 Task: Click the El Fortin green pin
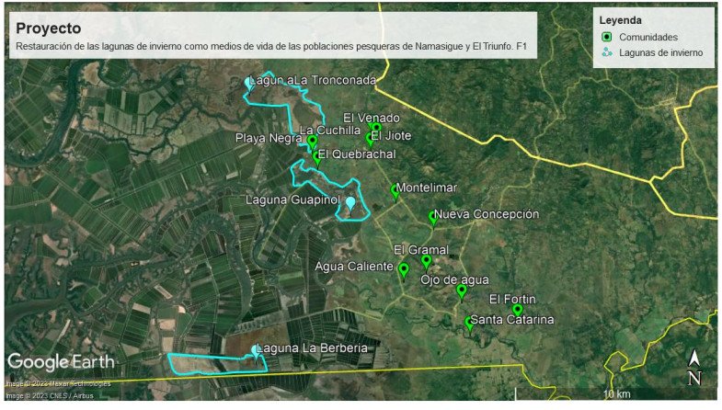tap(517, 311)
